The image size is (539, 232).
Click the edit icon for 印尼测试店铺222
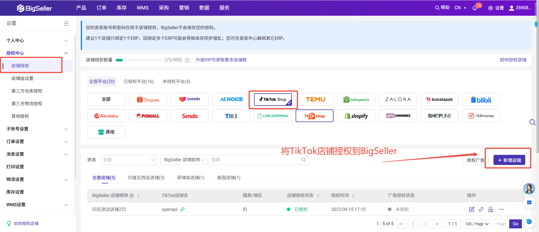click(472, 209)
